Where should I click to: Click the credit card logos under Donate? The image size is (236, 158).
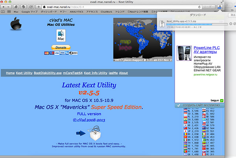[x=61, y=53]
